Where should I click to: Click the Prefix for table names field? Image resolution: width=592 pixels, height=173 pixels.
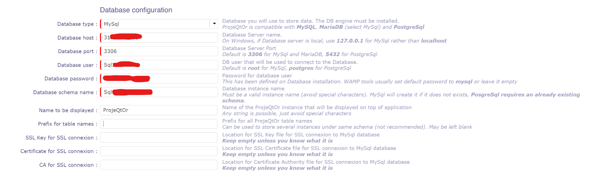pos(158,124)
